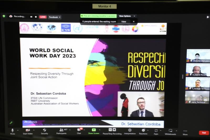
Task: Click "Australian Association of Social Workers" text
Action: (x=55, y=103)
